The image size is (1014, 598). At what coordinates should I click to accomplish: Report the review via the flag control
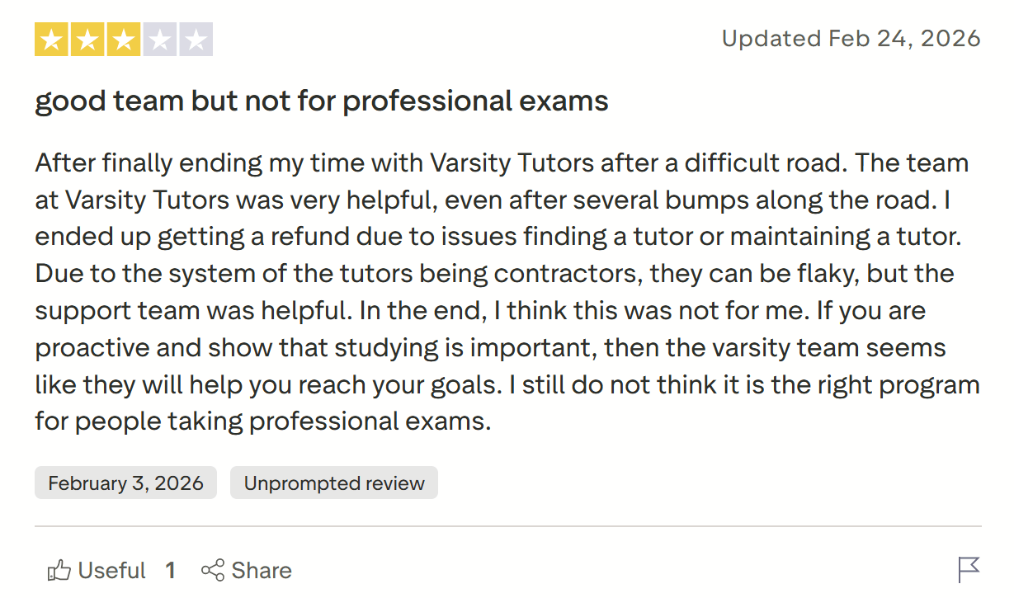tap(968, 569)
